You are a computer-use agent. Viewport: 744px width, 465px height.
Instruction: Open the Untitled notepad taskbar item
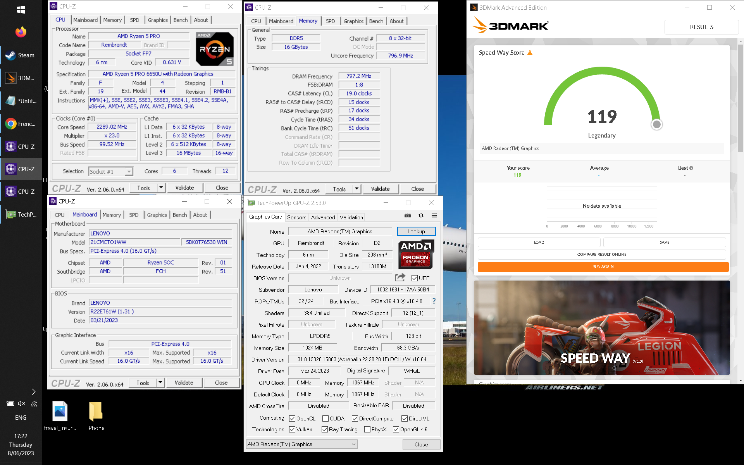tap(21, 101)
